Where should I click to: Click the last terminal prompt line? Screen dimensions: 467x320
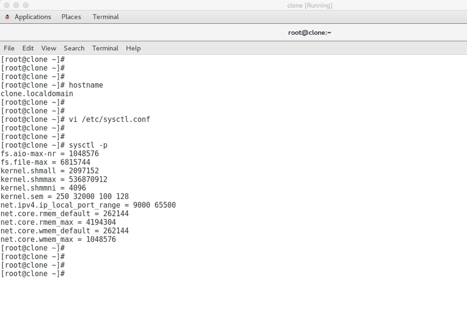[32, 273]
